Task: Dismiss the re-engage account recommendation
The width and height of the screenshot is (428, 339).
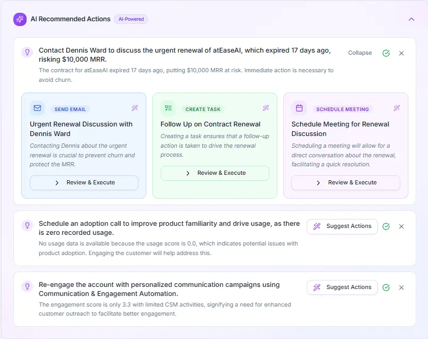Action: (401, 287)
